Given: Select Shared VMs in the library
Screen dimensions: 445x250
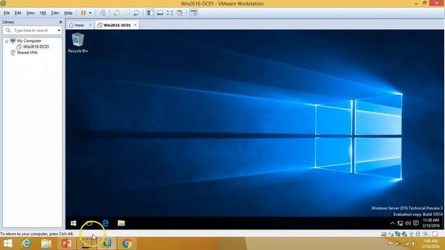Looking at the screenshot, I should [x=27, y=53].
